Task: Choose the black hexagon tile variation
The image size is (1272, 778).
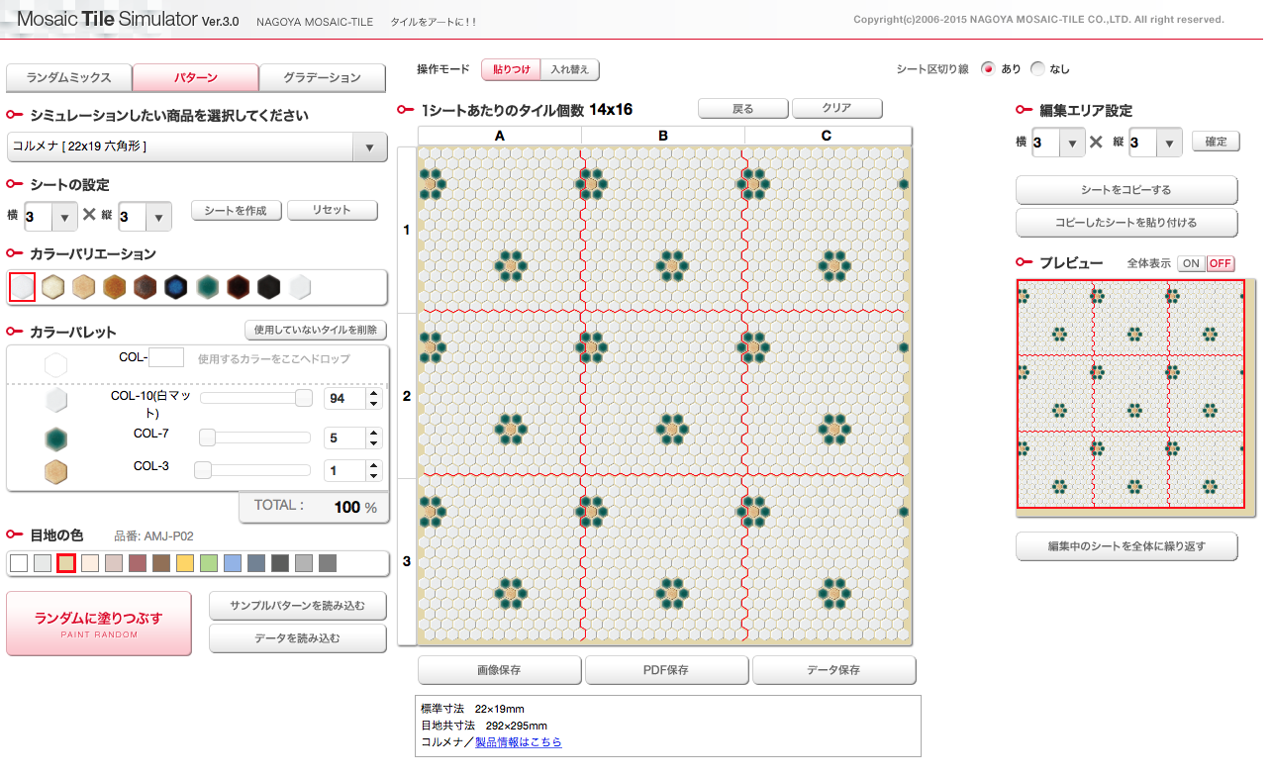Action: coord(268,287)
